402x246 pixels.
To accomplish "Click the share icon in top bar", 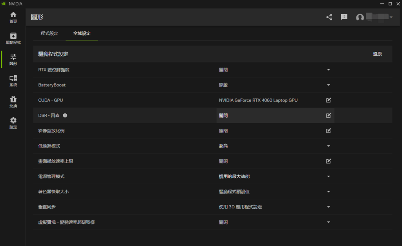I will (329, 17).
